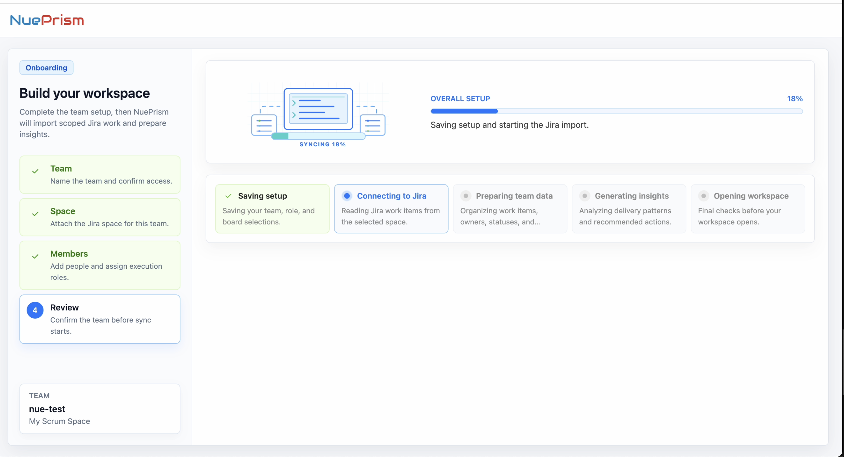This screenshot has height=457, width=844.
Task: Click the overall setup progress bar
Action: [617, 111]
